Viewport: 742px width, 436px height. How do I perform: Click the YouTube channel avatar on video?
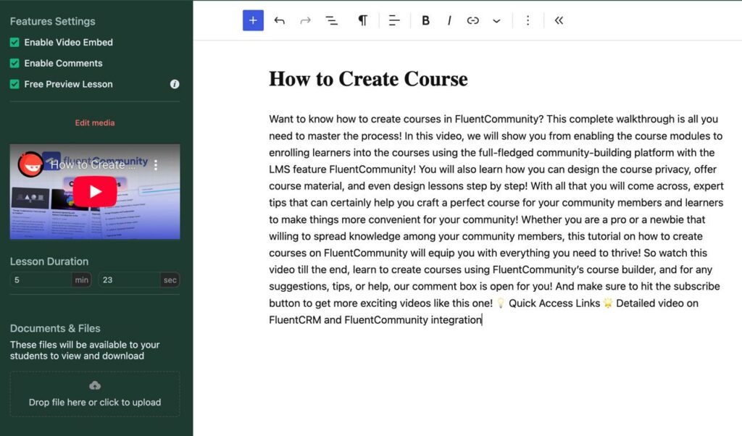click(30, 164)
